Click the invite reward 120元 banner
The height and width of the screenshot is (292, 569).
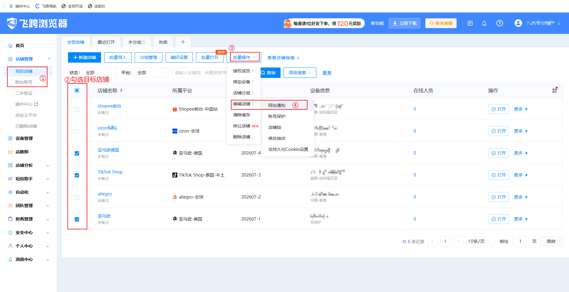[x=324, y=23]
